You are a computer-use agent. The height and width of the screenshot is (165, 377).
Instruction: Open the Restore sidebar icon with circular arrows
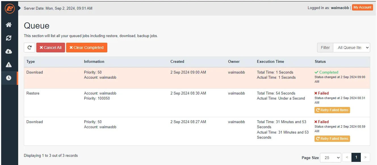(x=9, y=38)
